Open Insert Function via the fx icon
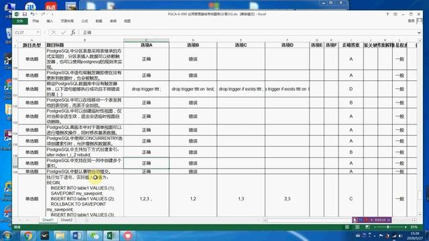429x241 pixels. [73, 33]
